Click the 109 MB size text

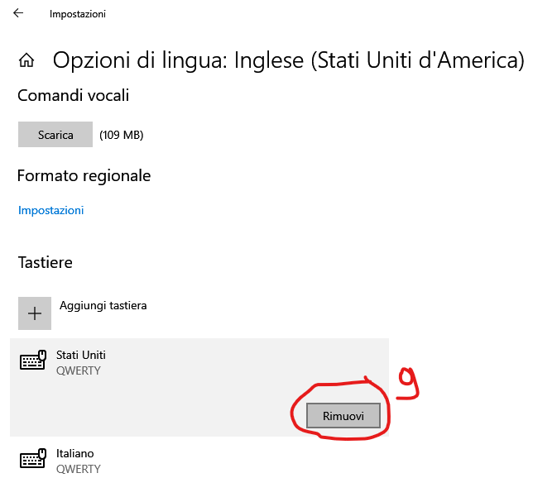tap(121, 135)
